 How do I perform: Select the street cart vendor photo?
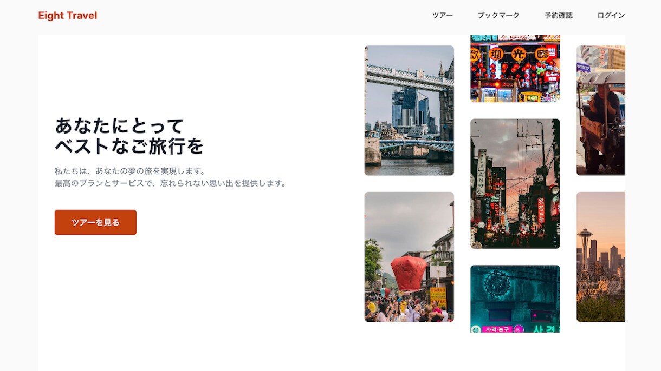[x=601, y=110]
